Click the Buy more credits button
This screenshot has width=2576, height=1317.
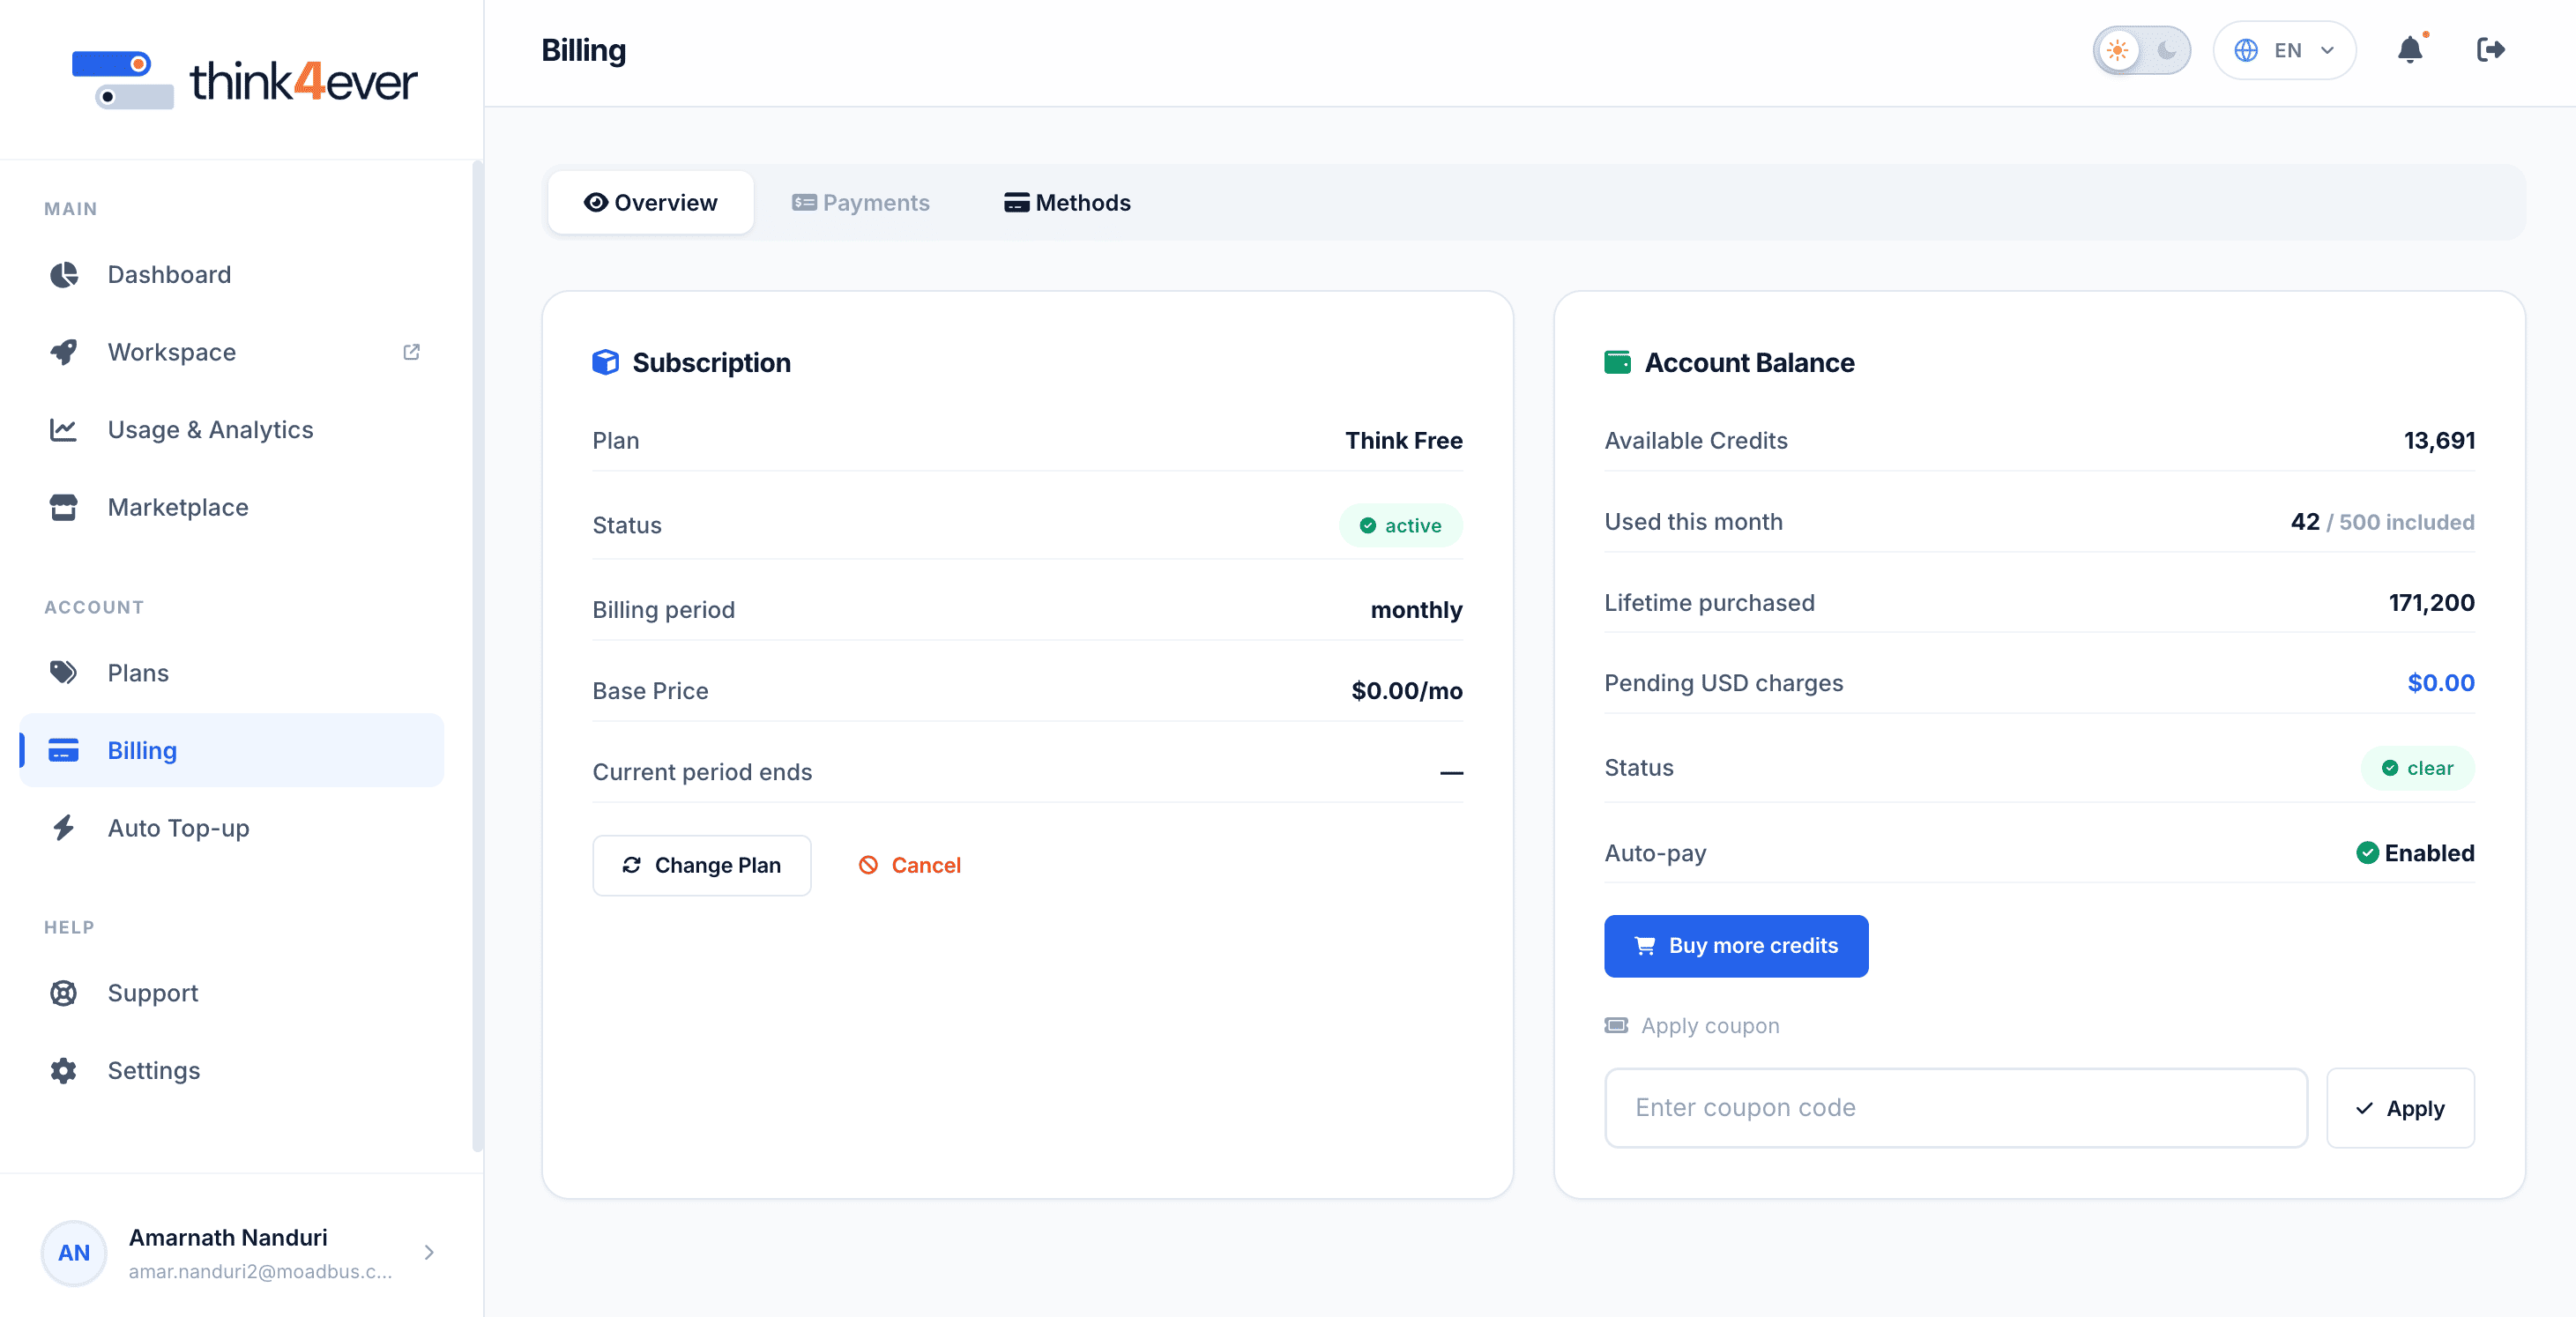[1735, 946]
